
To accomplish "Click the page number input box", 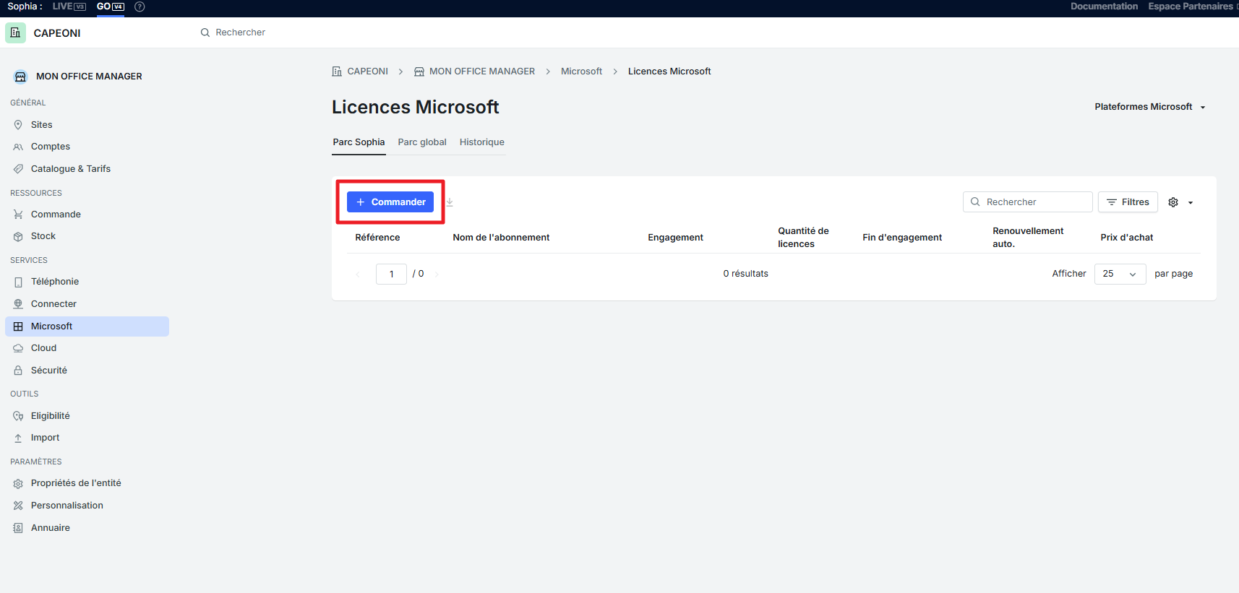I will tap(391, 274).
